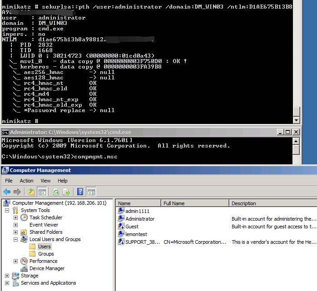Open the Help menu
Screen dimensions: 317x291
63,181
